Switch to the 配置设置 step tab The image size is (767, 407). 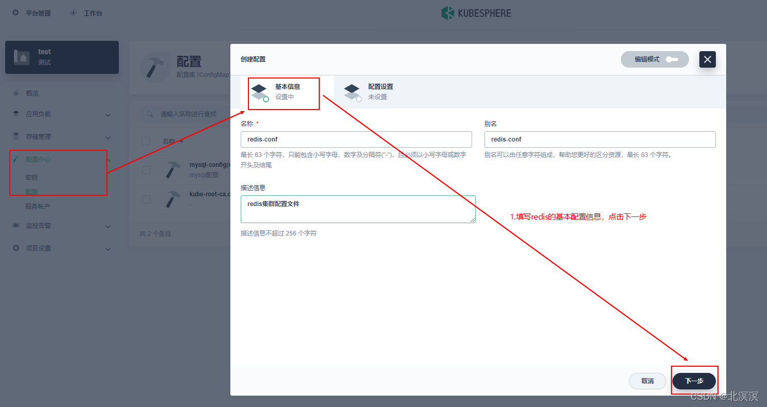pyautogui.click(x=380, y=92)
